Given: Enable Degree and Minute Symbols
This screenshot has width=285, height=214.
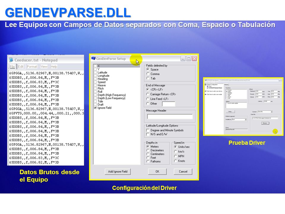Looking at the screenshot, I should tap(148, 130).
